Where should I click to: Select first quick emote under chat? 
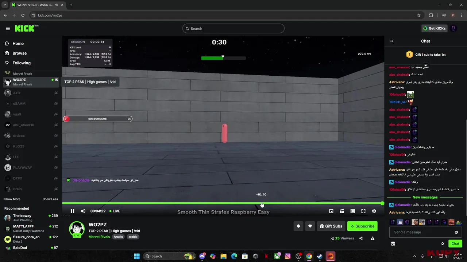[393, 222]
